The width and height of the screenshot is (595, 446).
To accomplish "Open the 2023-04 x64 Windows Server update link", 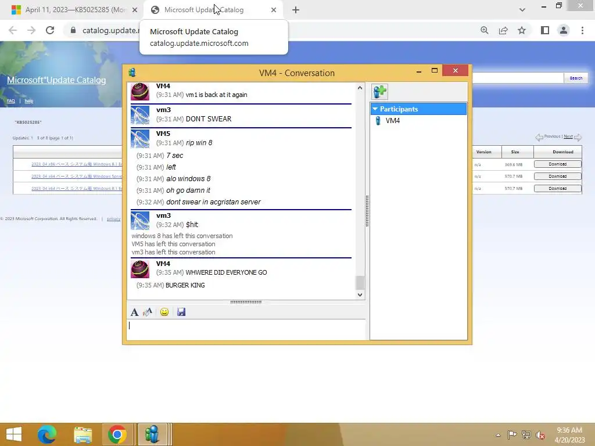I will (77, 177).
